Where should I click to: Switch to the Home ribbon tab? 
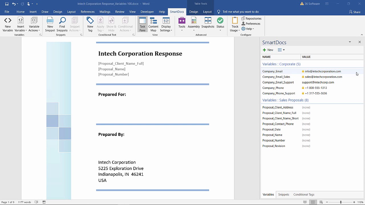pos(21,12)
